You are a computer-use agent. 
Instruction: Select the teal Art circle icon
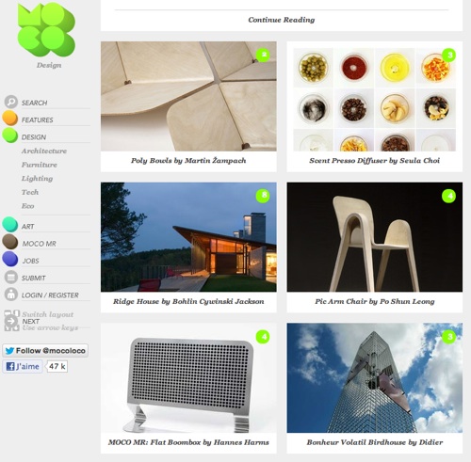tap(10, 224)
